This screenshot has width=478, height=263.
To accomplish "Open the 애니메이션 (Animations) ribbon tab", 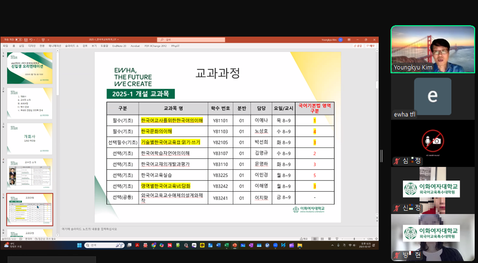I will [55, 46].
